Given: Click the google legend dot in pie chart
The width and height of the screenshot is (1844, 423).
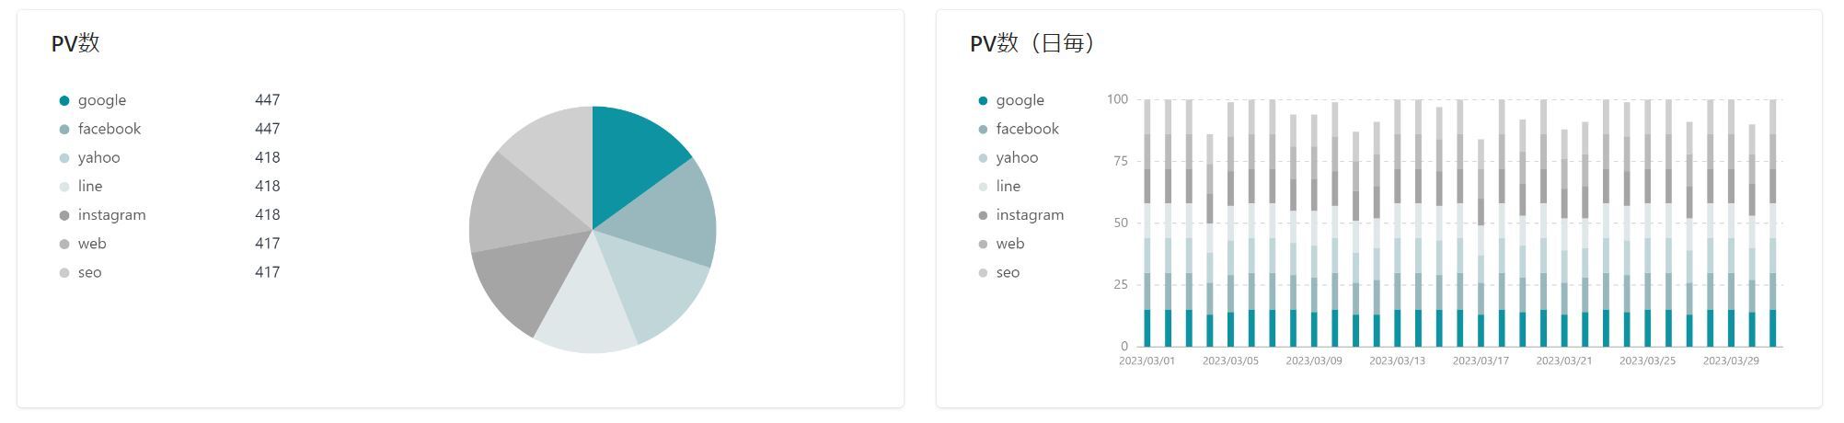Looking at the screenshot, I should pyautogui.click(x=64, y=101).
